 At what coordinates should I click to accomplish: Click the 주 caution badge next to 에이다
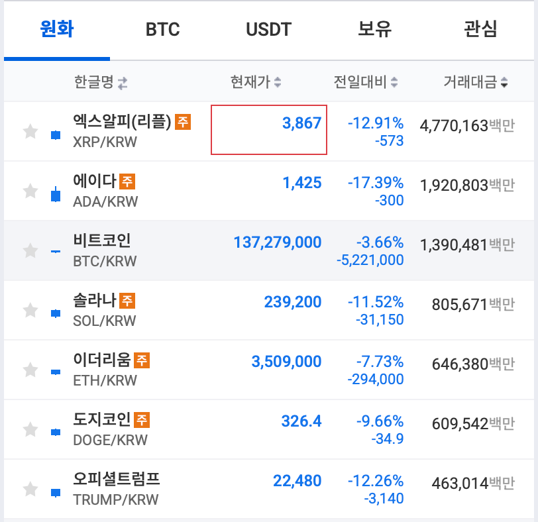pyautogui.click(x=126, y=180)
